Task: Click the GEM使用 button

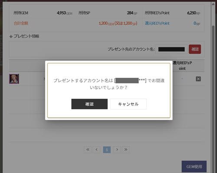Action: pos(194,167)
